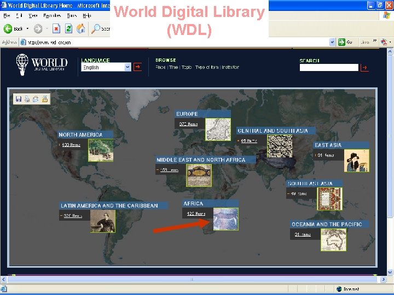The width and height of the screenshot is (394, 295).
Task: Click the Links toolbar label
Action: (365, 42)
